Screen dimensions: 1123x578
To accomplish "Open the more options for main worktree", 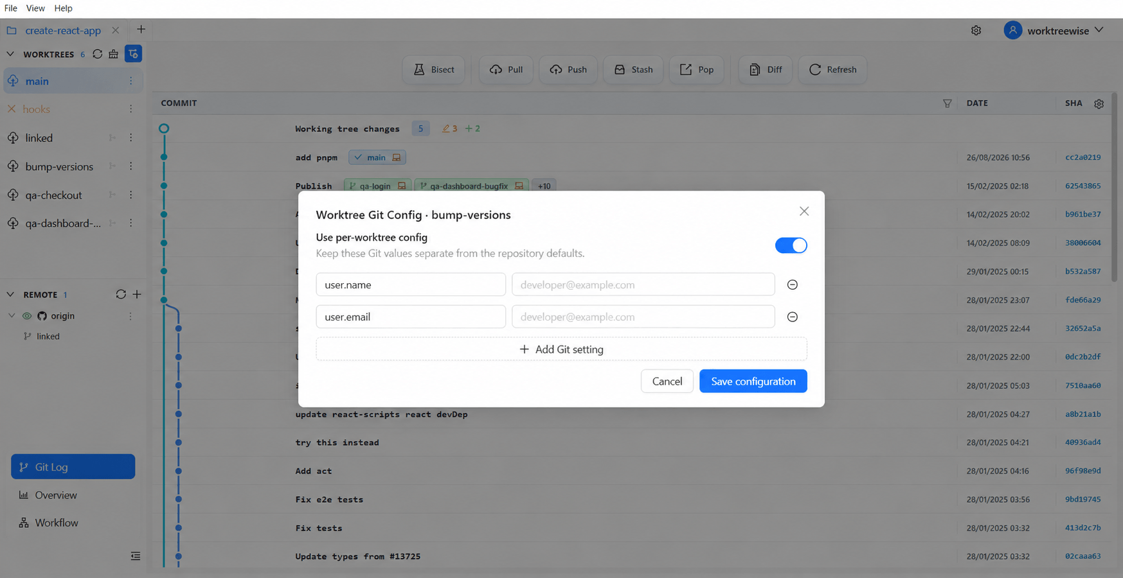I will (x=130, y=81).
